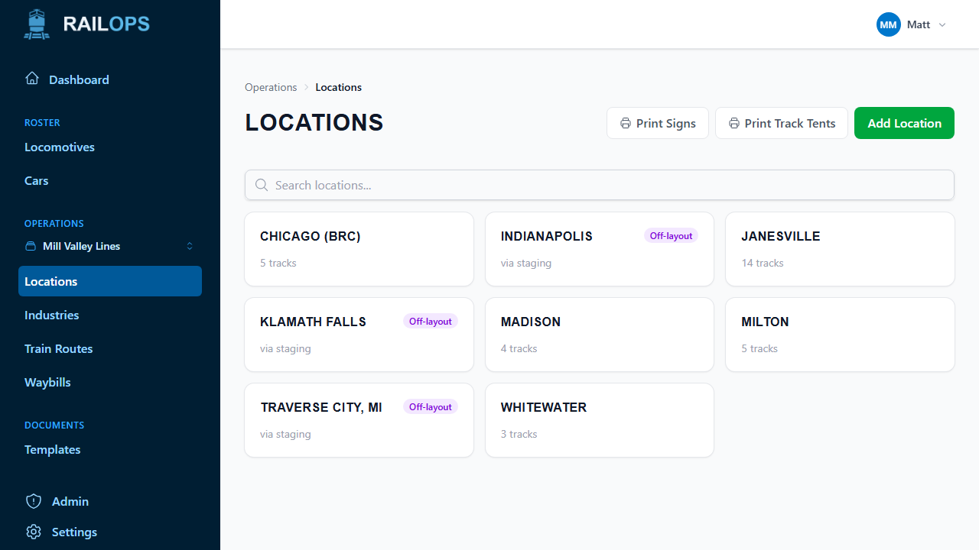The image size is (979, 550).
Task: Focus the Search locations field
Action: (x=600, y=185)
